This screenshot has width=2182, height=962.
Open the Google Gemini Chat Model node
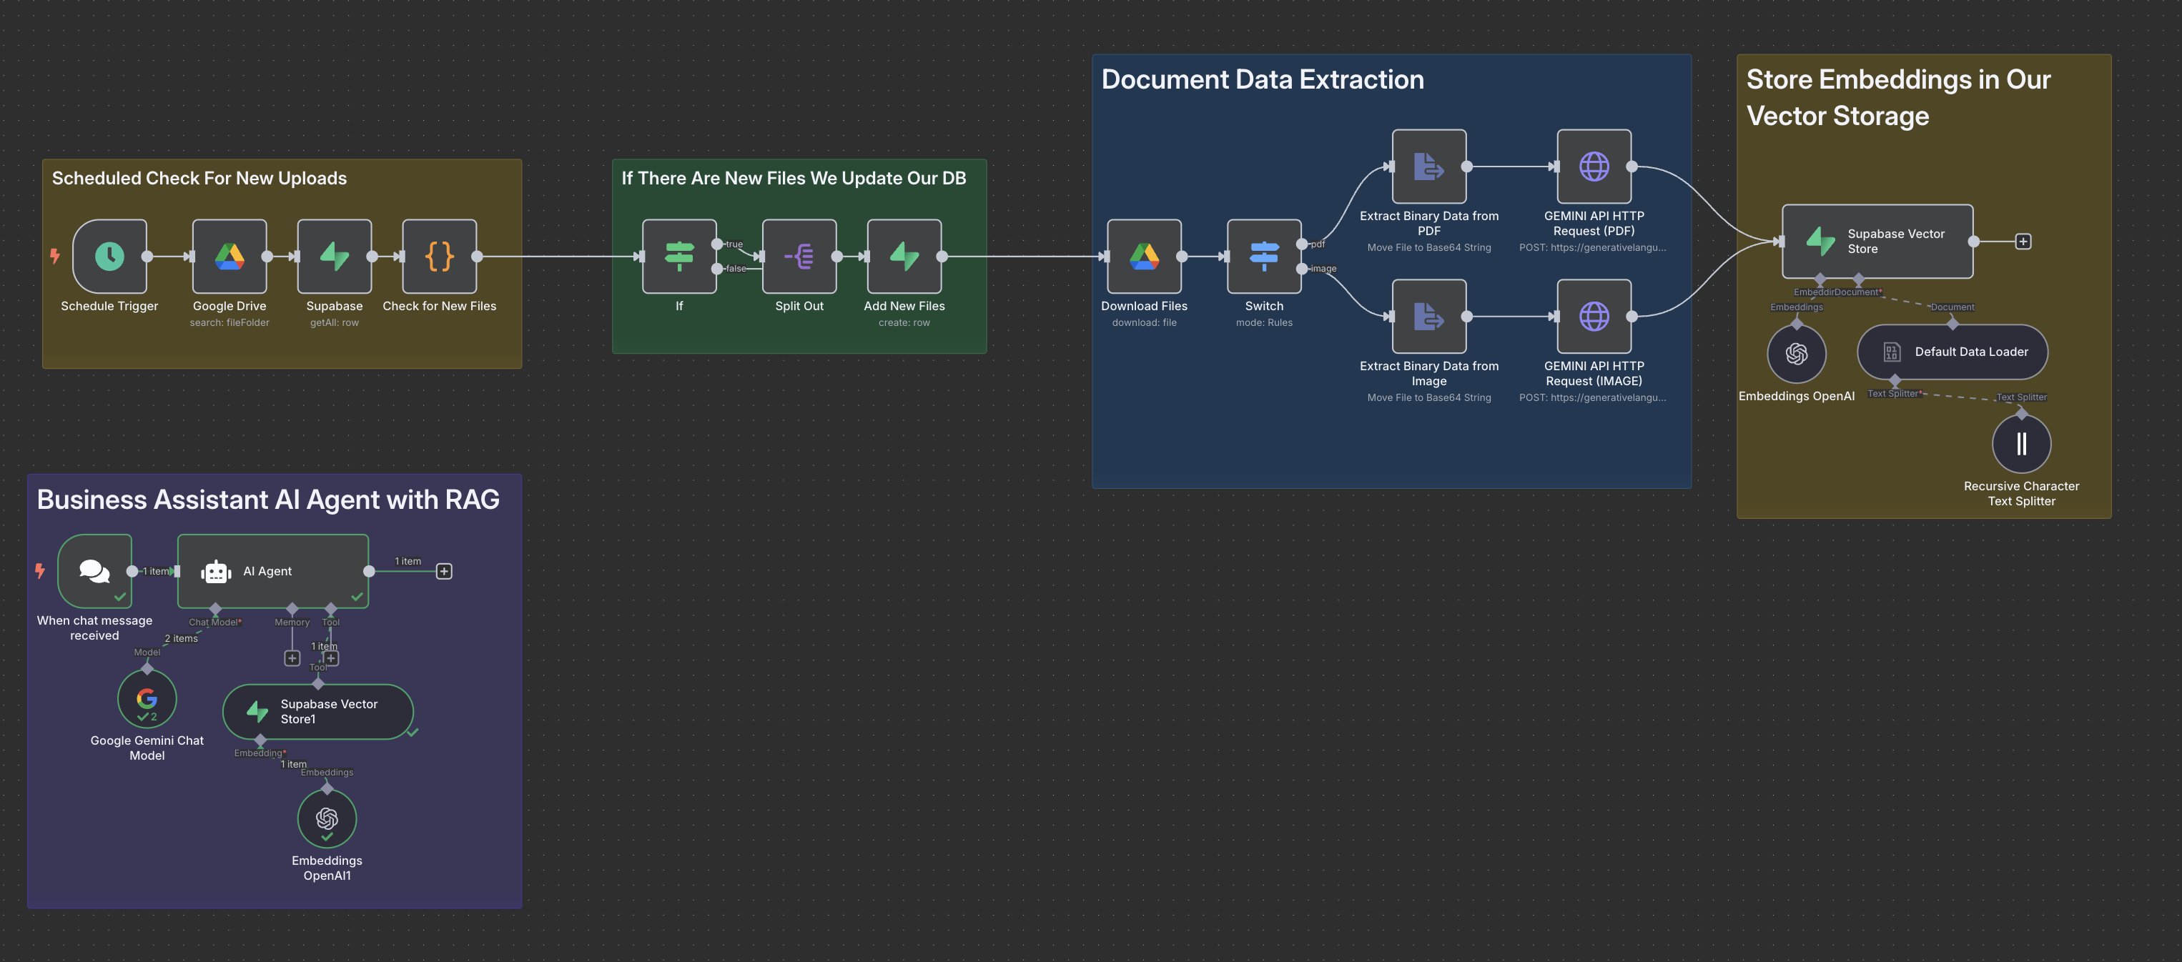coord(147,699)
